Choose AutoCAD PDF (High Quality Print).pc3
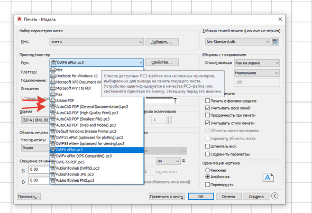The width and height of the screenshot is (312, 213). pos(96,113)
